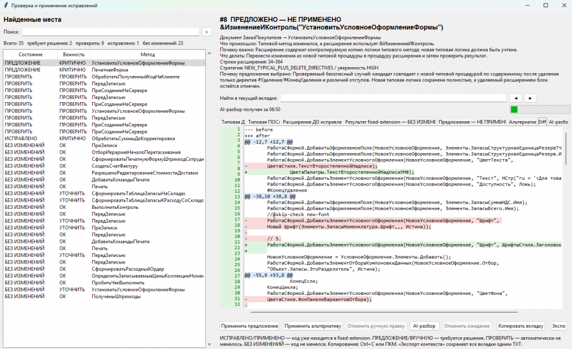Click the up arrow of the found-places list scrollbar
The width and height of the screenshot is (572, 349).
pos(209,53)
